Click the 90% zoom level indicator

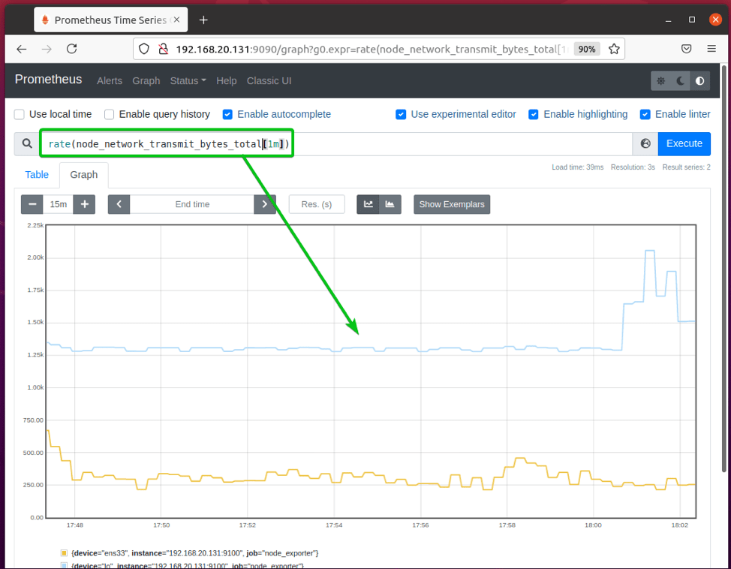(586, 49)
